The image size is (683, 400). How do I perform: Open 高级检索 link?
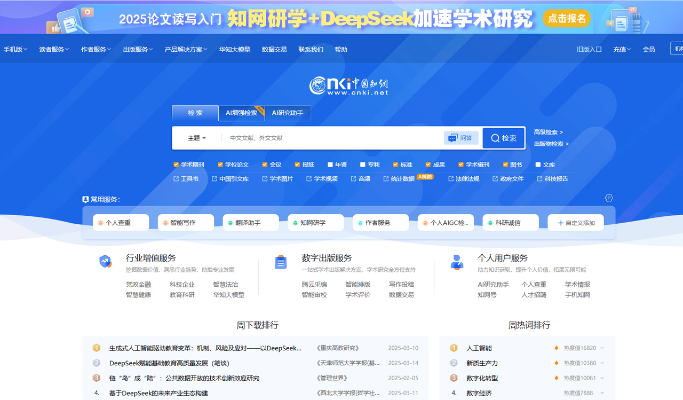(x=549, y=132)
